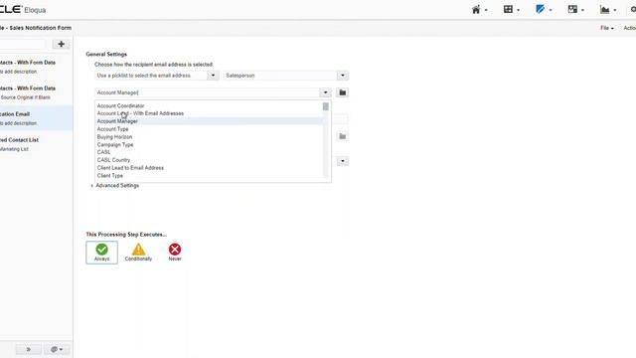Select Conditionally warning option
636x358 pixels.
point(138,253)
